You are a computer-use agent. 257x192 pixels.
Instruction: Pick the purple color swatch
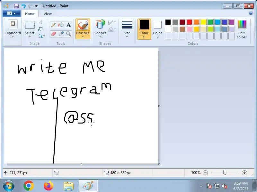(231, 22)
